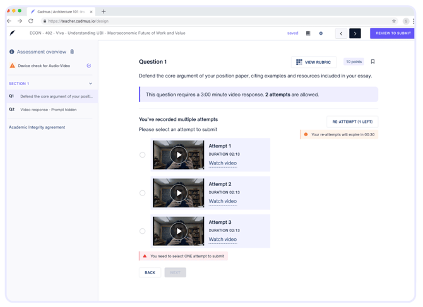Click the 10 points badge

[x=354, y=62]
